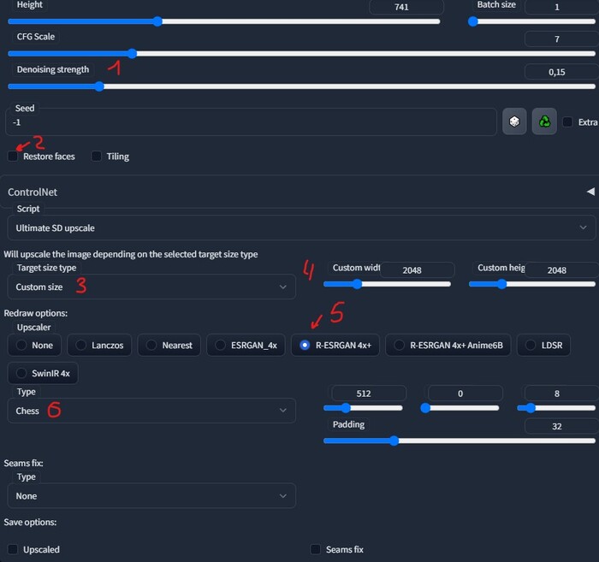Click the Denoising strength slider handle
The height and width of the screenshot is (562, 599).
tap(99, 86)
